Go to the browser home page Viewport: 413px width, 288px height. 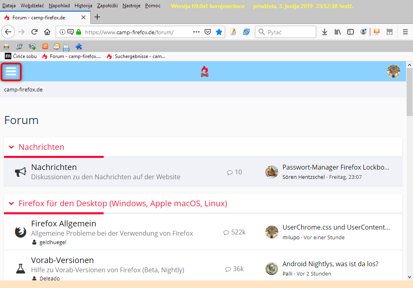coord(47,32)
